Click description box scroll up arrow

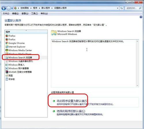[137, 41]
